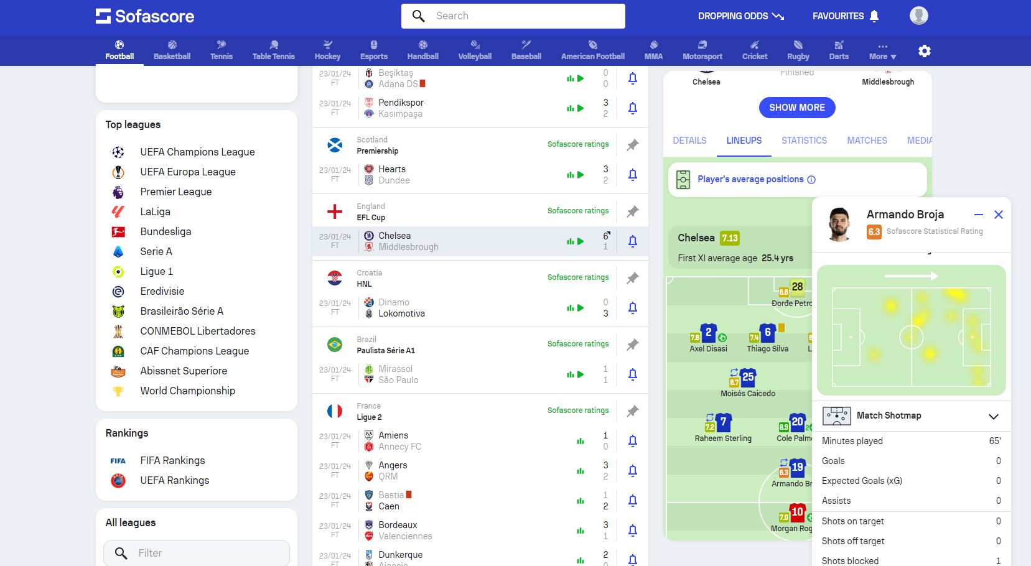Screen dimensions: 1031x566
Task: Open the More sports dropdown
Action: click(x=882, y=51)
